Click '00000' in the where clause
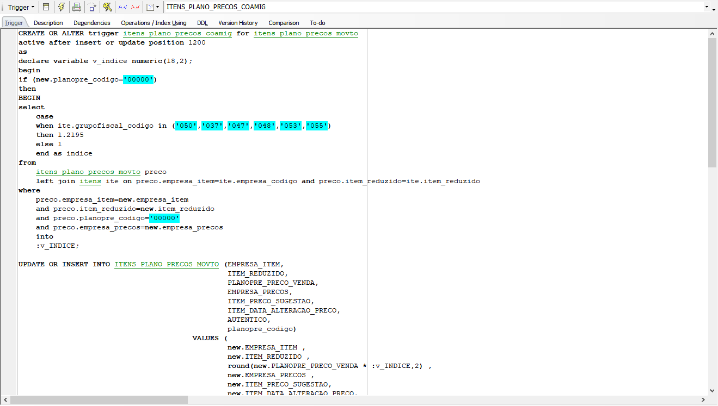This screenshot has width=718, height=406. [164, 218]
